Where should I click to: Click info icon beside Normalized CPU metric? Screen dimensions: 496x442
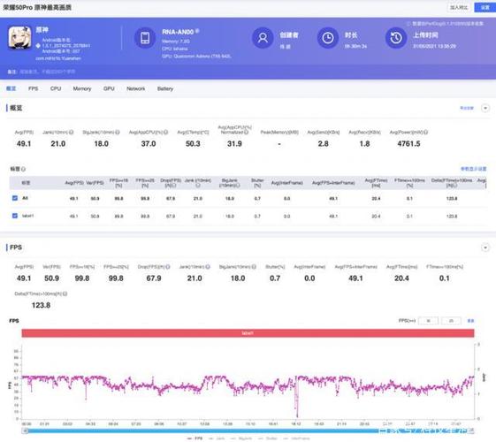(x=247, y=132)
